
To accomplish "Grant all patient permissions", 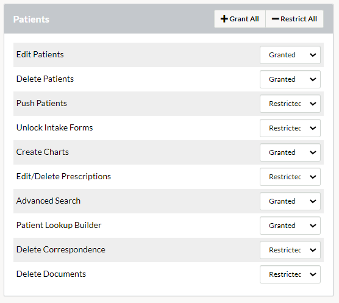I will tap(240, 19).
